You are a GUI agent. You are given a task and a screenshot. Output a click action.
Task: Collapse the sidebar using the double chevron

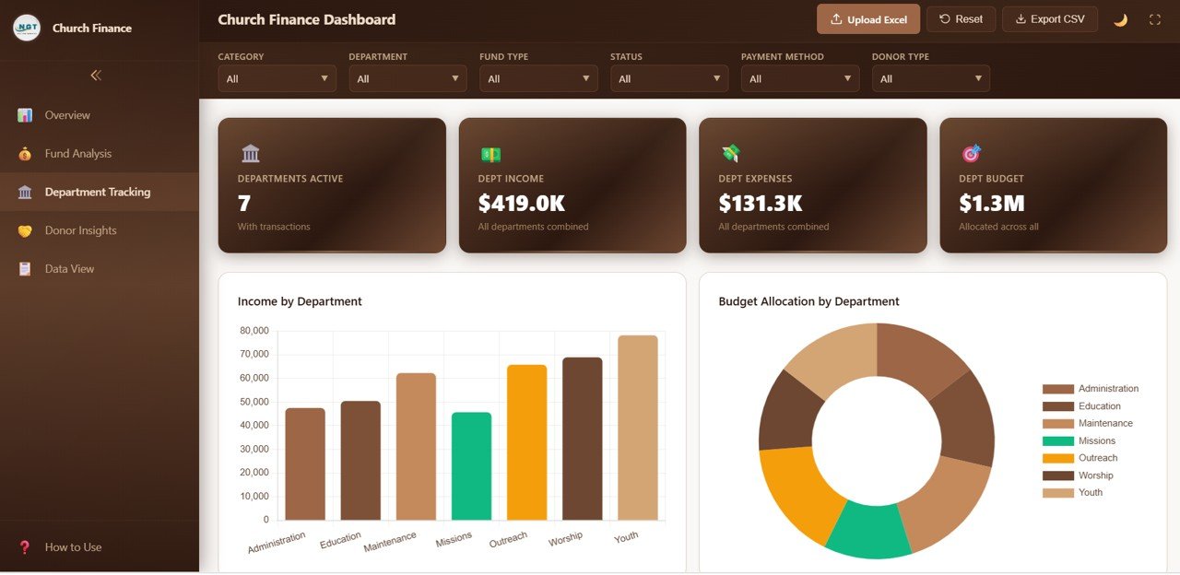click(x=95, y=76)
